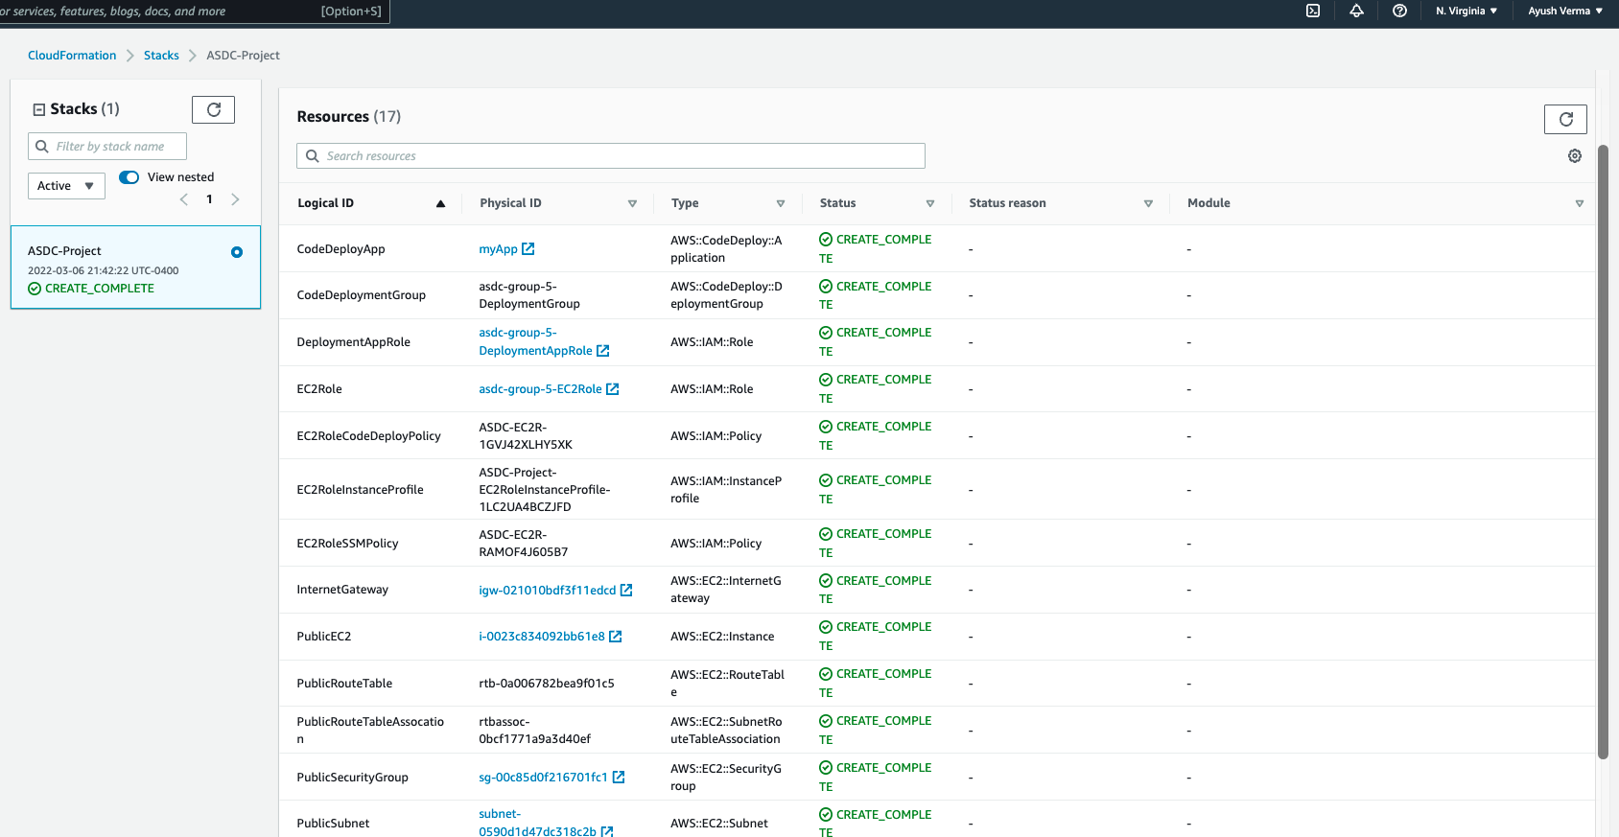Go to Stacks breadcrumb link
The height and width of the screenshot is (837, 1619).
coord(161,56)
